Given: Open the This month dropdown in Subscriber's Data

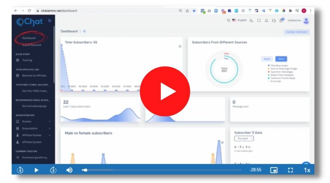Looking at the screenshot, I should (x=244, y=139).
